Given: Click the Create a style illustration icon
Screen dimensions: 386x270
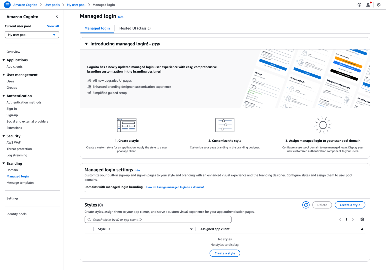Looking at the screenshot, I should click(x=127, y=125).
